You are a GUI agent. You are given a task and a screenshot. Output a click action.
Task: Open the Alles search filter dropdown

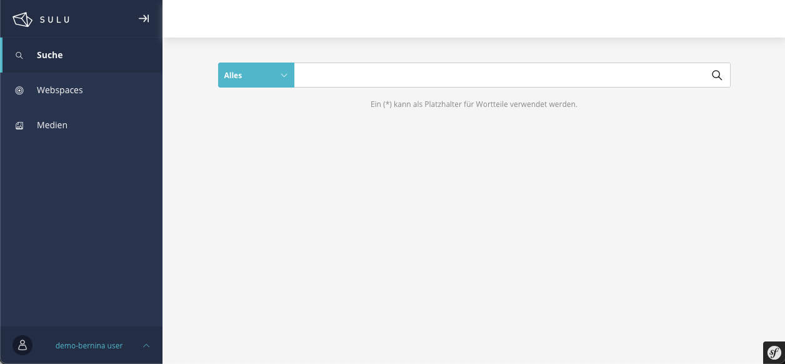(x=256, y=75)
